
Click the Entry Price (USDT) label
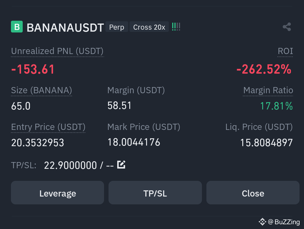[x=48, y=127]
